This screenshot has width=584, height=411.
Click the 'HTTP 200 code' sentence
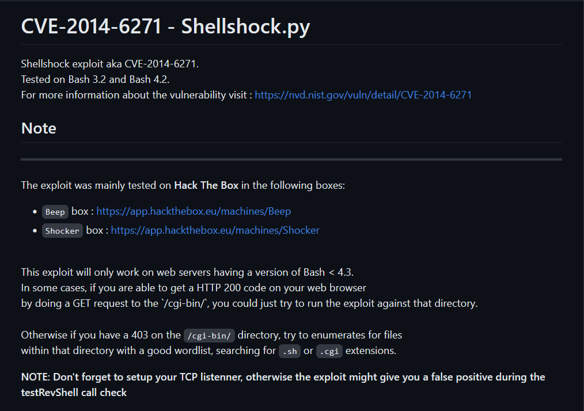(x=194, y=288)
